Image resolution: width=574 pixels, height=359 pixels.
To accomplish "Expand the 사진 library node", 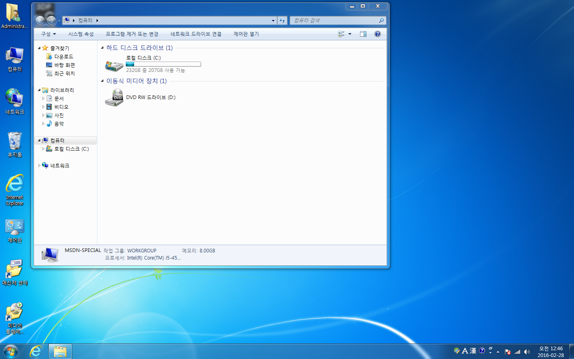I will pyautogui.click(x=43, y=115).
